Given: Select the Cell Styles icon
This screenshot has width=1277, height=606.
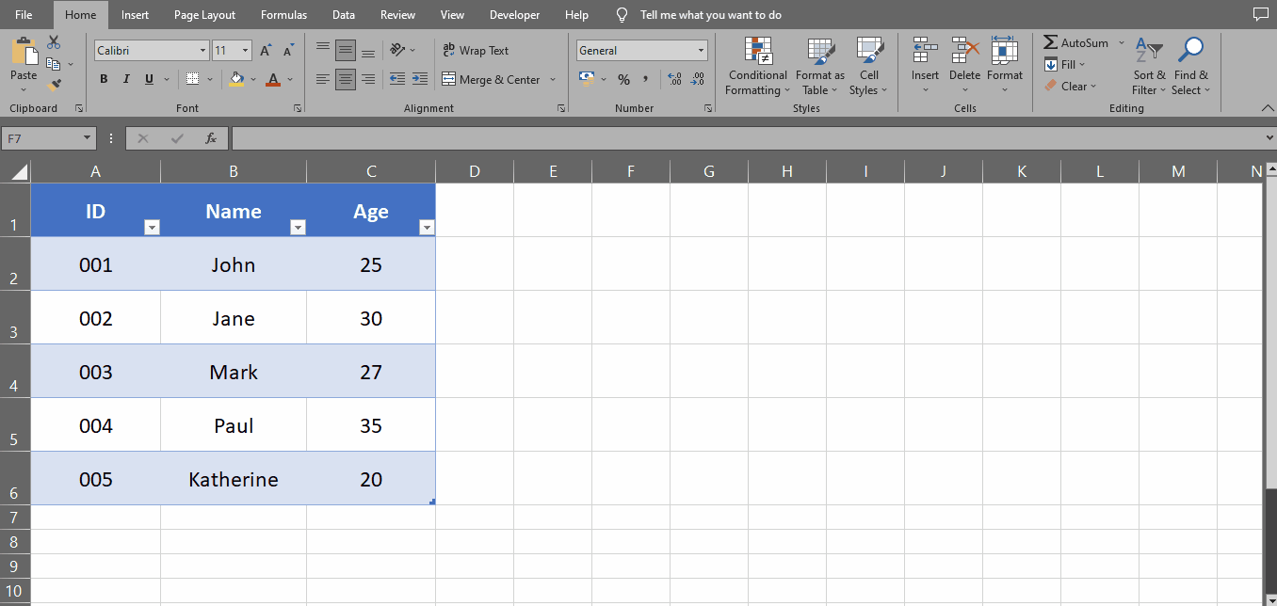Looking at the screenshot, I should click(868, 67).
